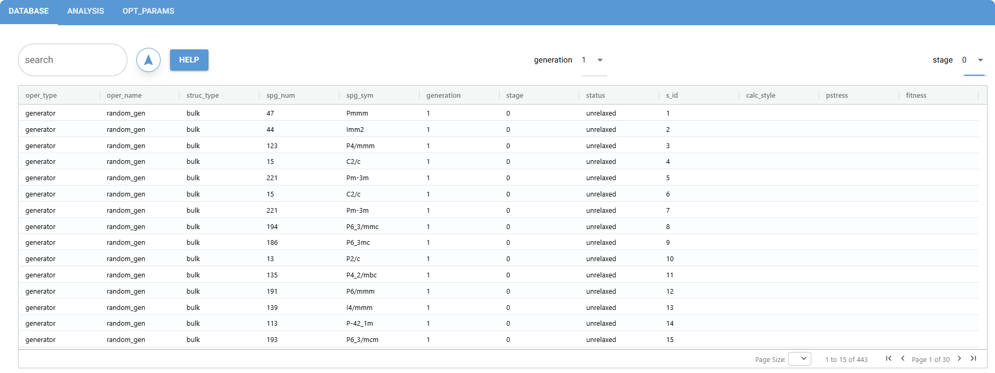The image size is (995, 373).
Task: Click the '1 to 15 of 443' text
Action: click(x=846, y=359)
